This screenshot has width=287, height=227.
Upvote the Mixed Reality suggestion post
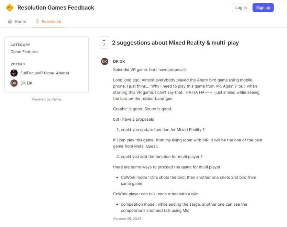[104, 43]
